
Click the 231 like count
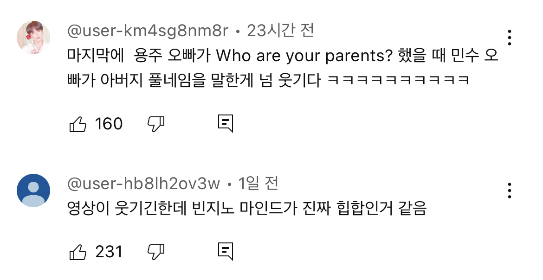[109, 252]
